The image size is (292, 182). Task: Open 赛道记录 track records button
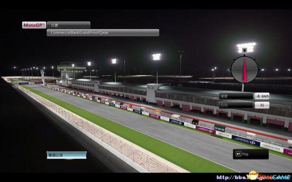[67, 155]
